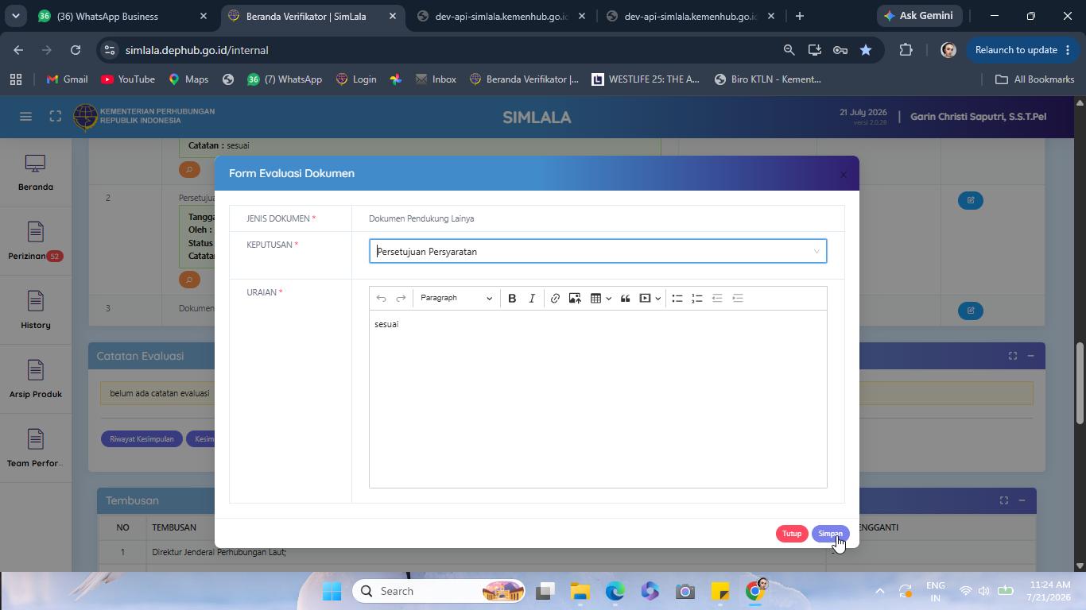Click the orange search icon in row 2
The height and width of the screenshot is (610, 1086).
click(x=189, y=280)
